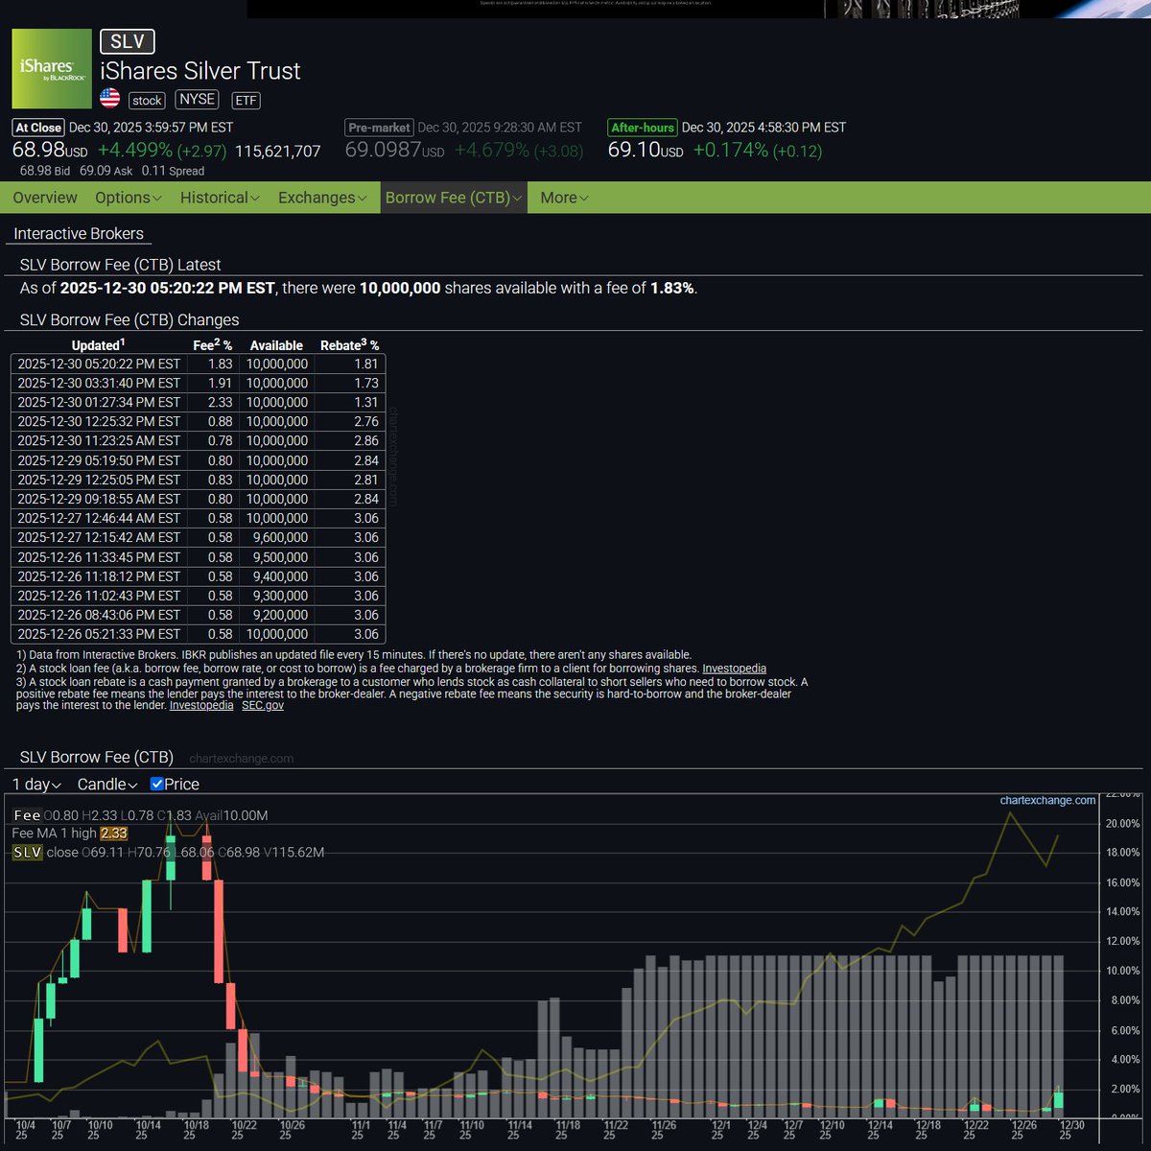Click the 12/30 date marker on chart axis
Image resolution: width=1151 pixels, height=1151 pixels.
[x=1071, y=1131]
